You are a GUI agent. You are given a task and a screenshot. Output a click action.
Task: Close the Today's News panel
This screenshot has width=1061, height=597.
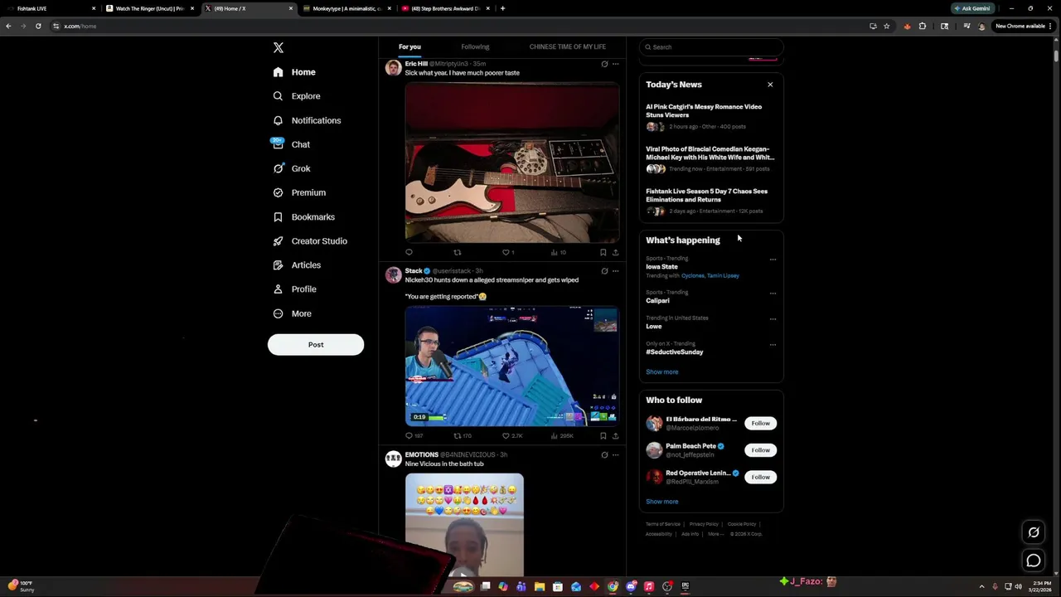(x=770, y=85)
